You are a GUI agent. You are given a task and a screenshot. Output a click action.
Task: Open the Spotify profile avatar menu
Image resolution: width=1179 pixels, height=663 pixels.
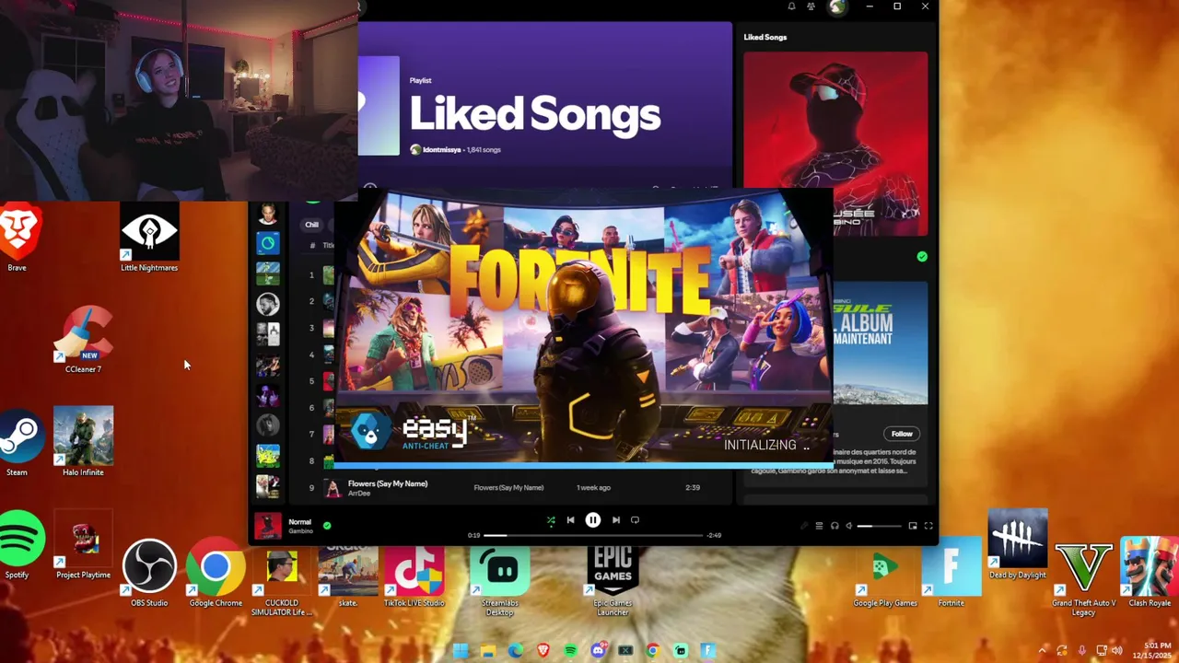pyautogui.click(x=836, y=6)
